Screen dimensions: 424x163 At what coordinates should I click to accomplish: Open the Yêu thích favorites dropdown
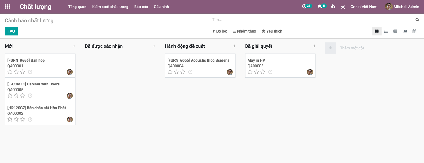coord(272,31)
